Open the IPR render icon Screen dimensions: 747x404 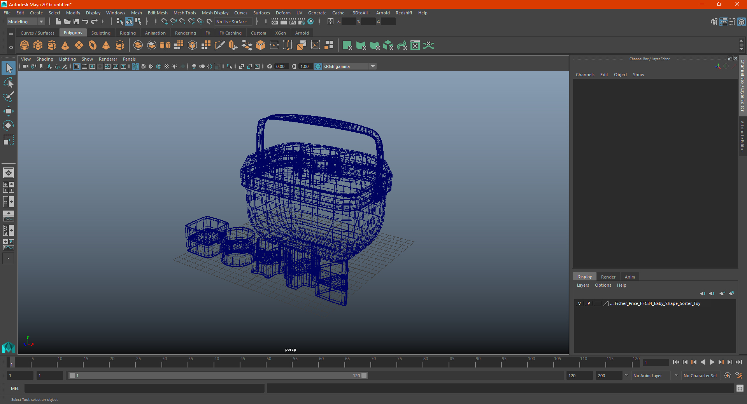click(x=293, y=22)
